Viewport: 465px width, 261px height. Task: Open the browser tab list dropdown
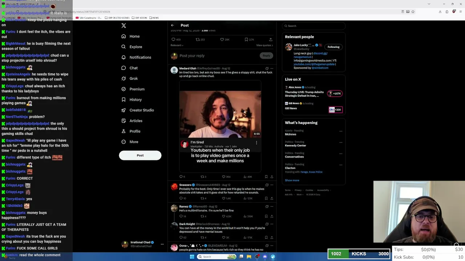[x=429, y=4]
